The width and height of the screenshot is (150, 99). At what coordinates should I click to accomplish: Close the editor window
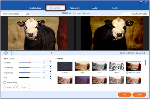click(x=146, y=2)
